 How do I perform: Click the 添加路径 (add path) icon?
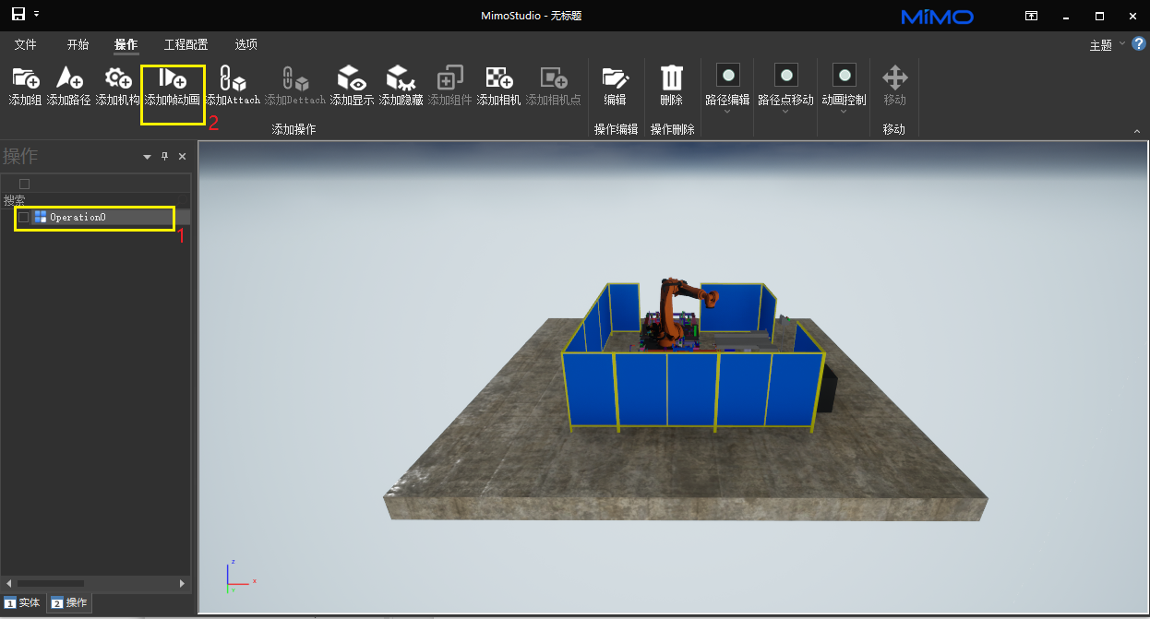(69, 78)
